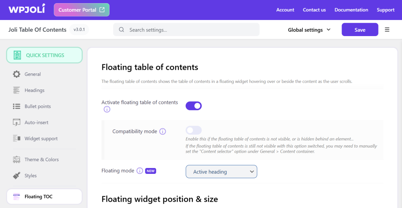Viewport: 402px width, 208px height.
Task: Open the hamburger menu icon beside Save
Action: (387, 30)
